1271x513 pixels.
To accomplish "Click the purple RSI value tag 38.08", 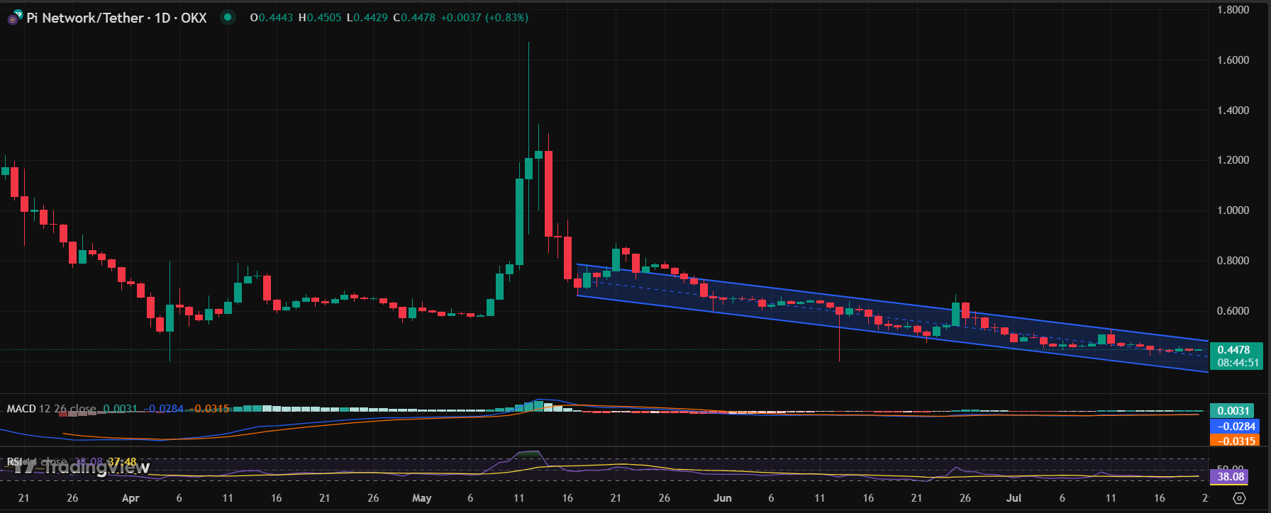I will [x=1231, y=477].
